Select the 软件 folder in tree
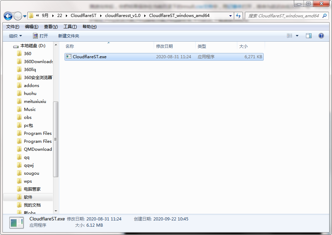This screenshot has height=235, width=332. [28, 197]
